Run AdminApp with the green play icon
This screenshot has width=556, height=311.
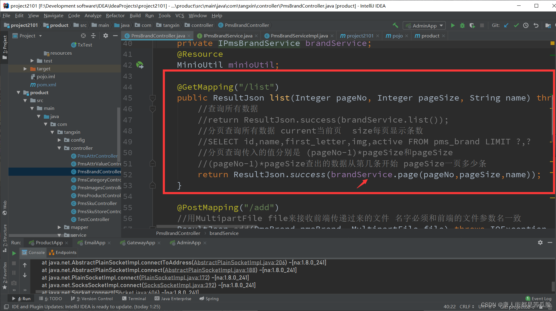point(453,26)
